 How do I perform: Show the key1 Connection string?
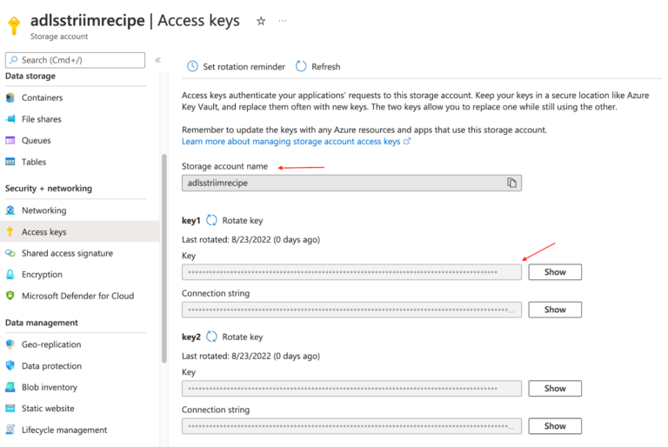coord(554,310)
